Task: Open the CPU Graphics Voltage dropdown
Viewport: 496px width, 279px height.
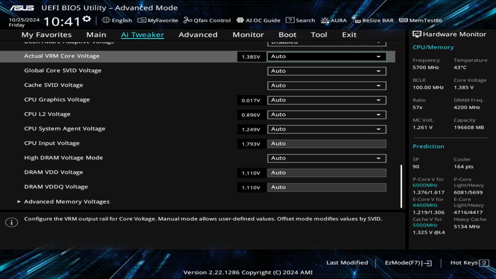Action: pyautogui.click(x=327, y=100)
